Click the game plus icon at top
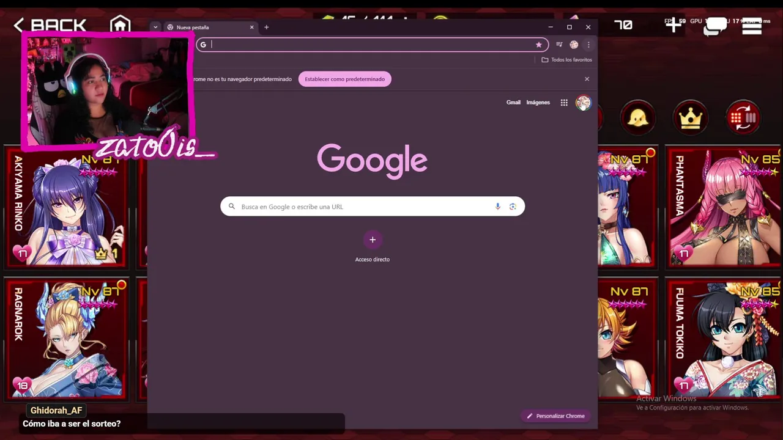 pos(674,26)
